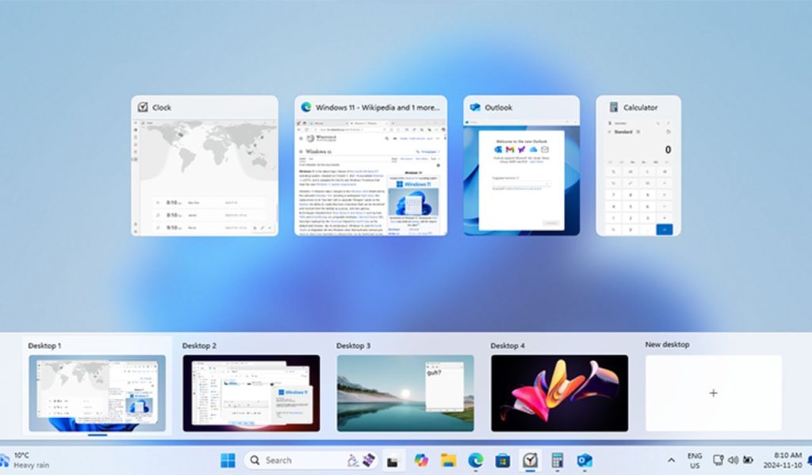The height and width of the screenshot is (475, 812).
Task: Check battery status via the tray battery icon
Action: [x=747, y=459]
